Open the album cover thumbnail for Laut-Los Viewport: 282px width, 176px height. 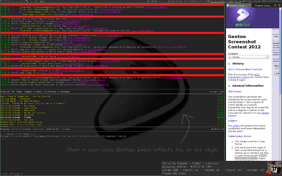pyautogui.click(x=274, y=168)
